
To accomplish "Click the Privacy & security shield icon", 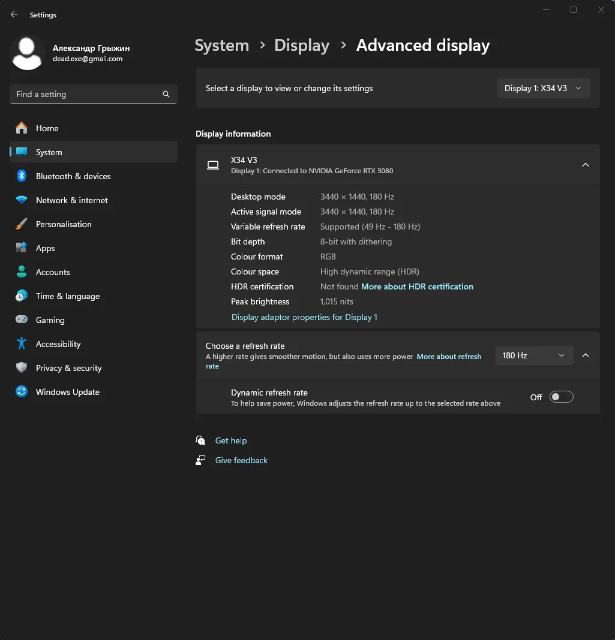I will click(x=22, y=368).
